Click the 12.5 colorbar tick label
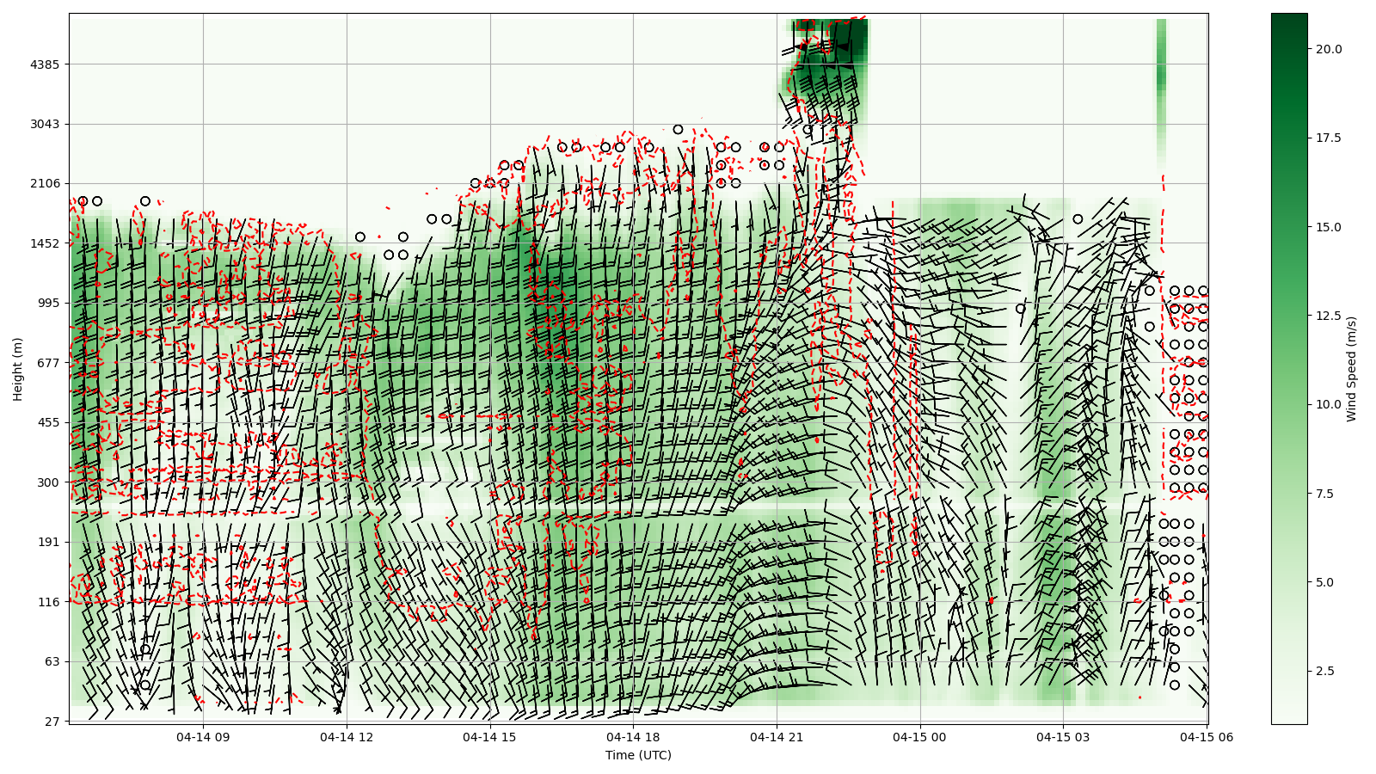Screen dimensions: 1376x774 [x=1329, y=316]
